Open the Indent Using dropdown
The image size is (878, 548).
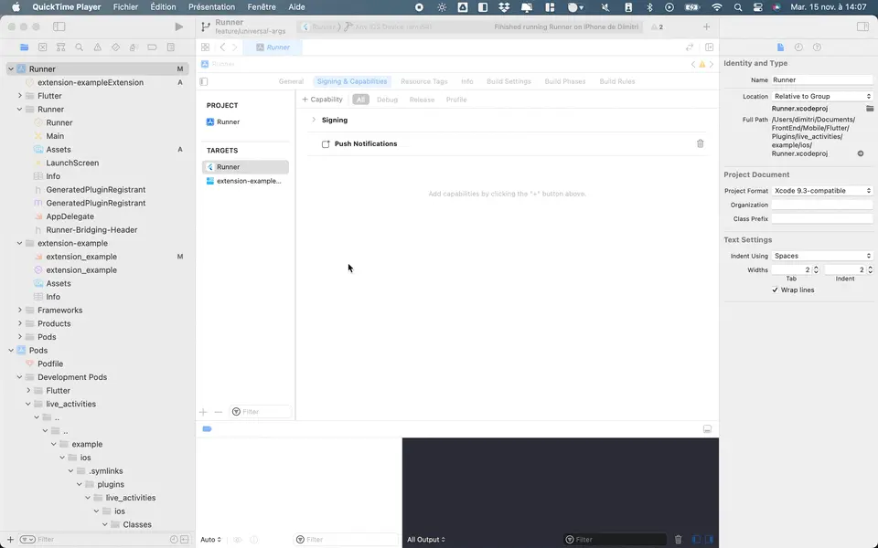pos(822,256)
